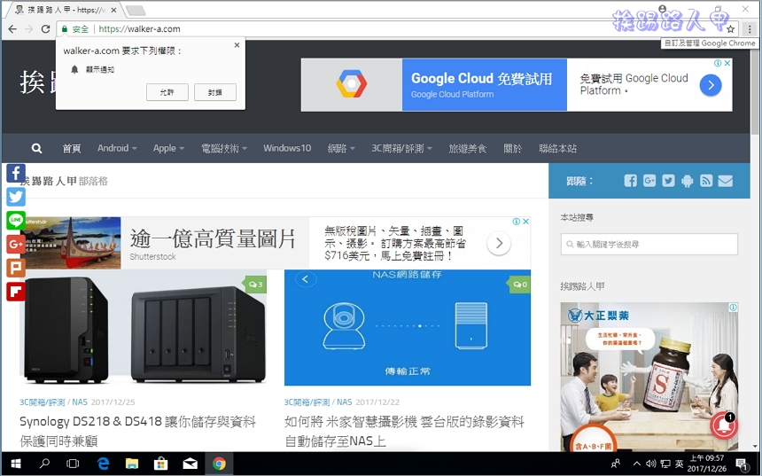The image size is (762, 476).
Task: Open the Android icon in 跟隨 bar
Action: [688, 181]
